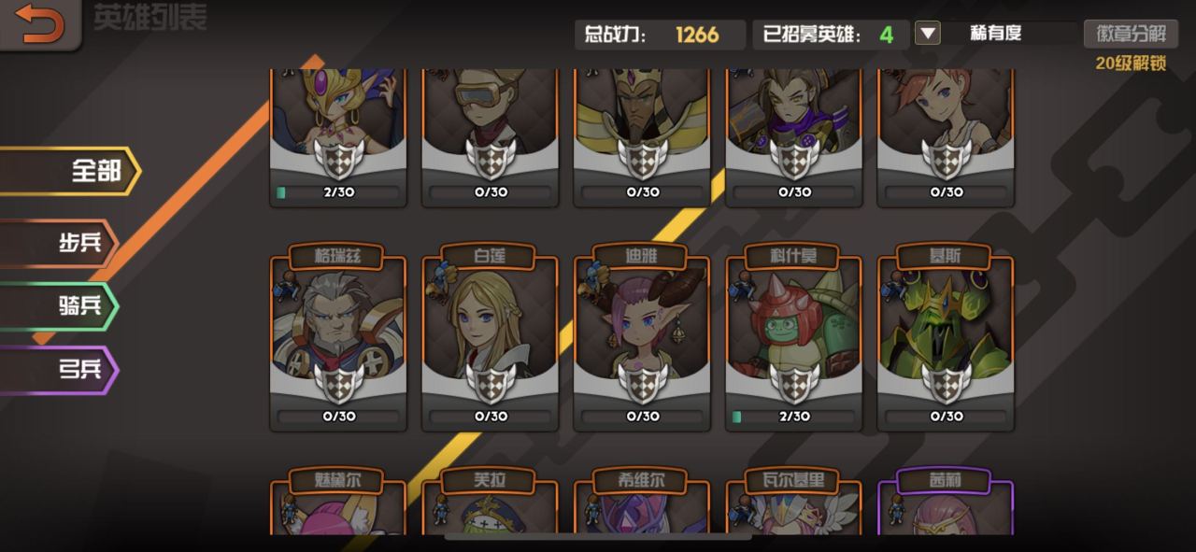Click the shield badge on 基斯 card
This screenshot has width=1196, height=552.
pyautogui.click(x=946, y=383)
